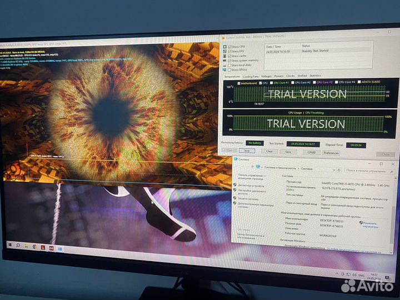The image size is (400, 300).
Task: Open 'Диспетчер устройств' link
Action: pos(251,186)
